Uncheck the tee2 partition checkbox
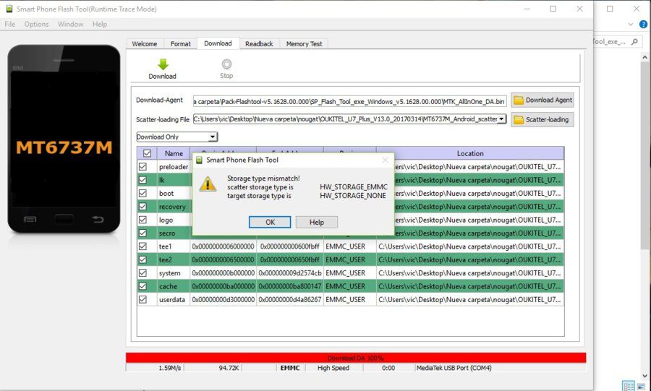Viewport: 651px width, 391px height. coord(142,259)
